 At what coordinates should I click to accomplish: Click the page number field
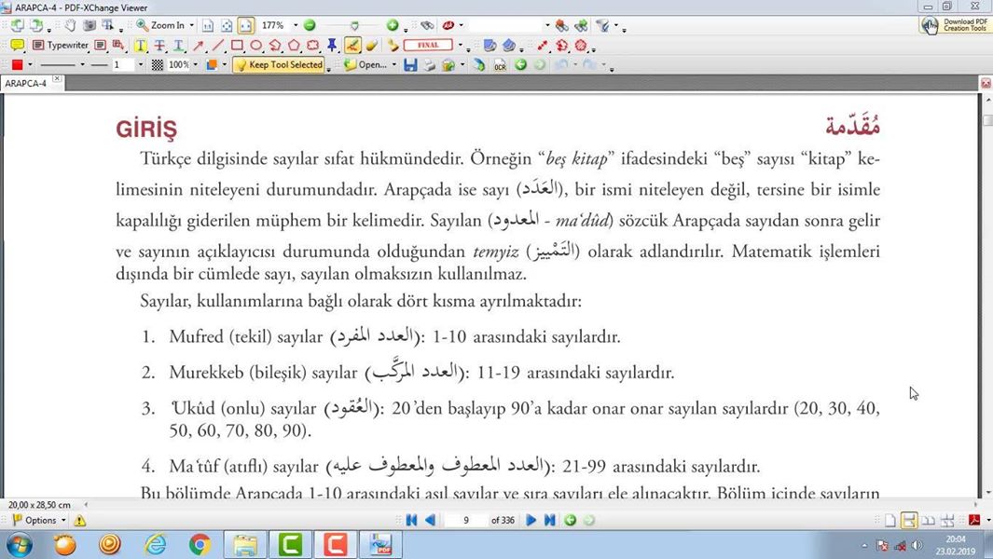pos(466,521)
